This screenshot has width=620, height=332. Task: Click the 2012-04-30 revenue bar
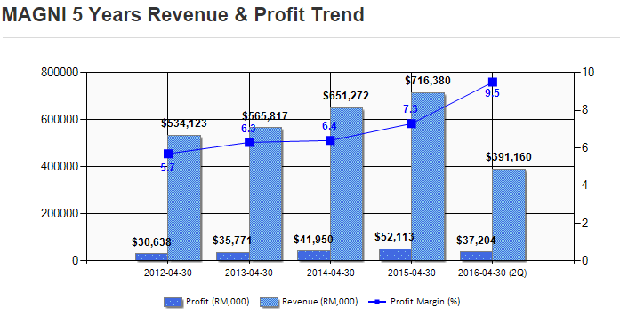coord(184,198)
